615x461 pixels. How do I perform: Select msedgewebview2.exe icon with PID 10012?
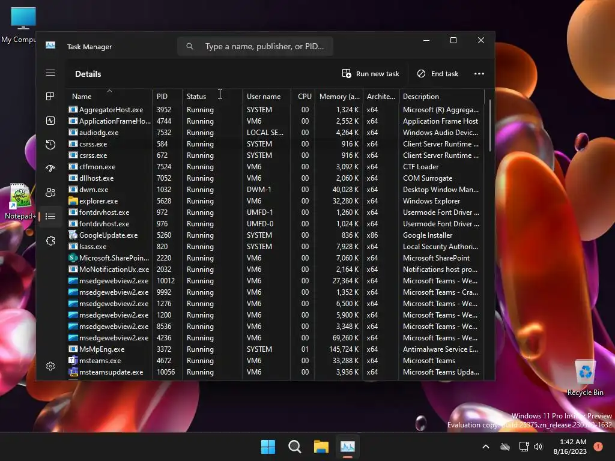pyautogui.click(x=73, y=281)
